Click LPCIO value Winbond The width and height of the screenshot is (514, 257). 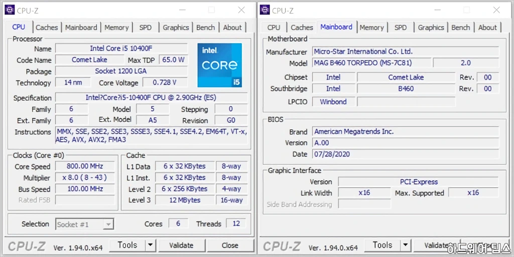coord(333,102)
